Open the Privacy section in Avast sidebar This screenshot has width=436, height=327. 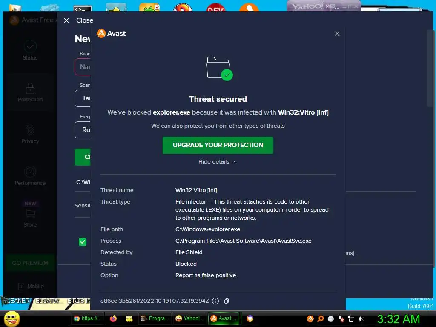click(x=30, y=134)
